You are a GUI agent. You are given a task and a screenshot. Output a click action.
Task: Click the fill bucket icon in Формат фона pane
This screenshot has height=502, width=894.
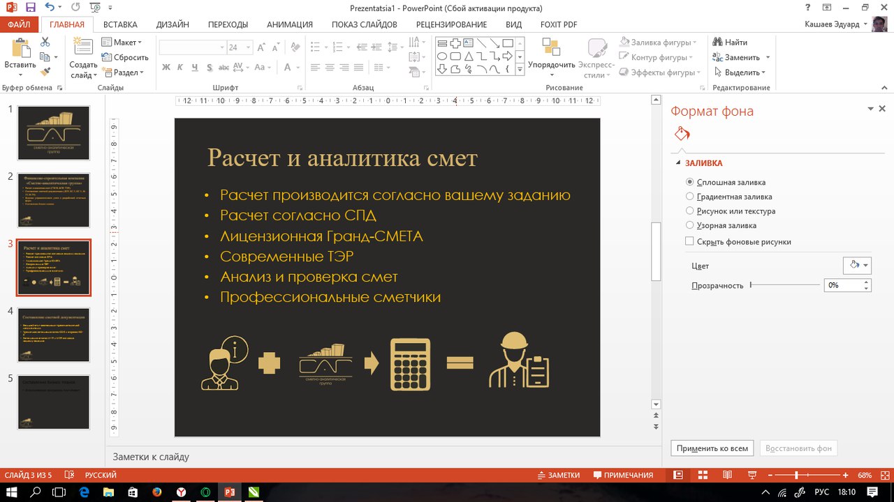click(x=682, y=134)
